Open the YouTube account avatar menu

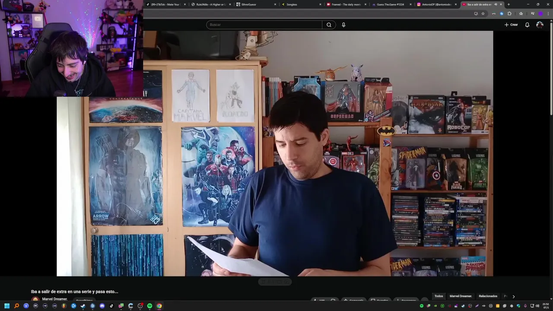tap(540, 25)
